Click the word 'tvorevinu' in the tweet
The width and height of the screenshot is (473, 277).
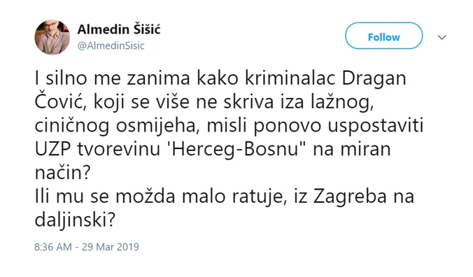coord(119,150)
